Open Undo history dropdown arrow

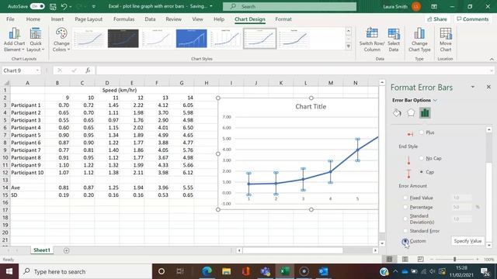tap(71, 6)
